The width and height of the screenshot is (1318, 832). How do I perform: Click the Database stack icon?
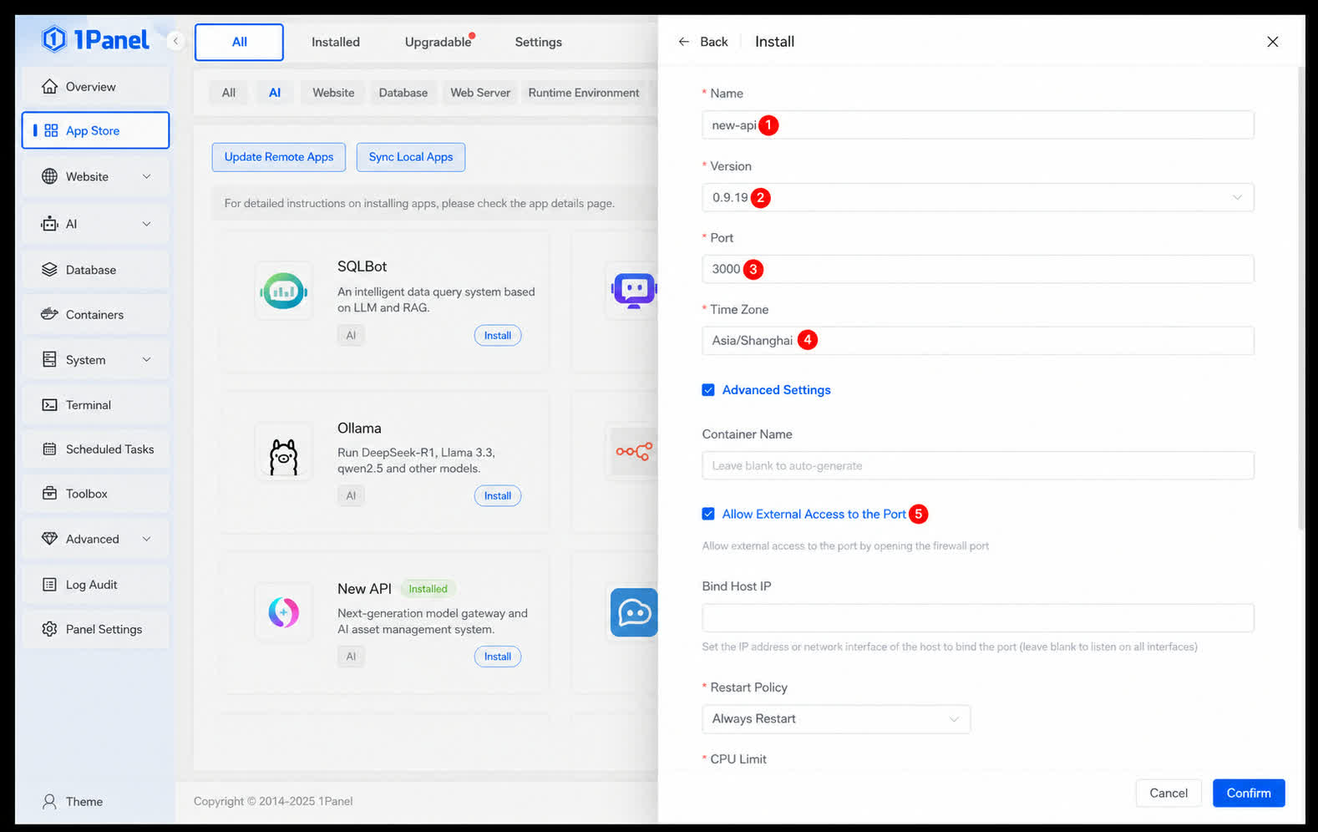click(50, 270)
